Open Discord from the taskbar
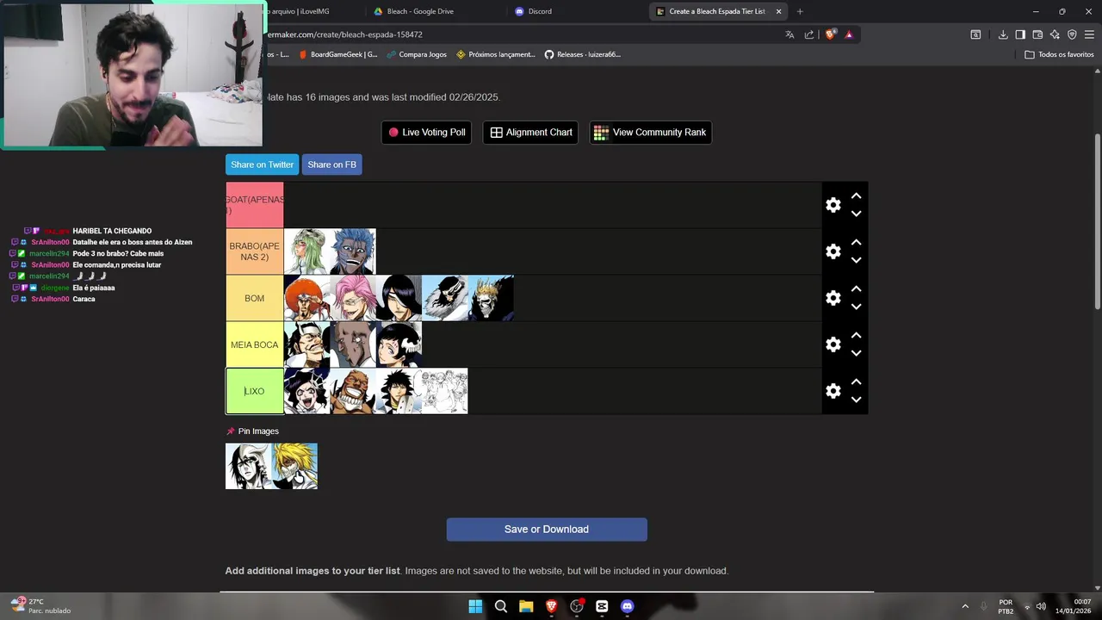This screenshot has width=1102, height=620. [x=627, y=606]
